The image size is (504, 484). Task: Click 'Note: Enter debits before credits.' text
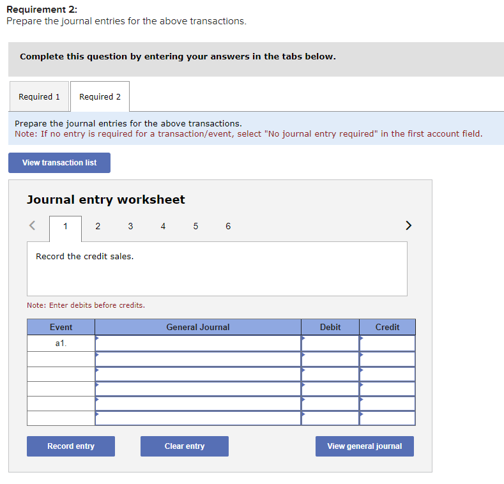[86, 305]
